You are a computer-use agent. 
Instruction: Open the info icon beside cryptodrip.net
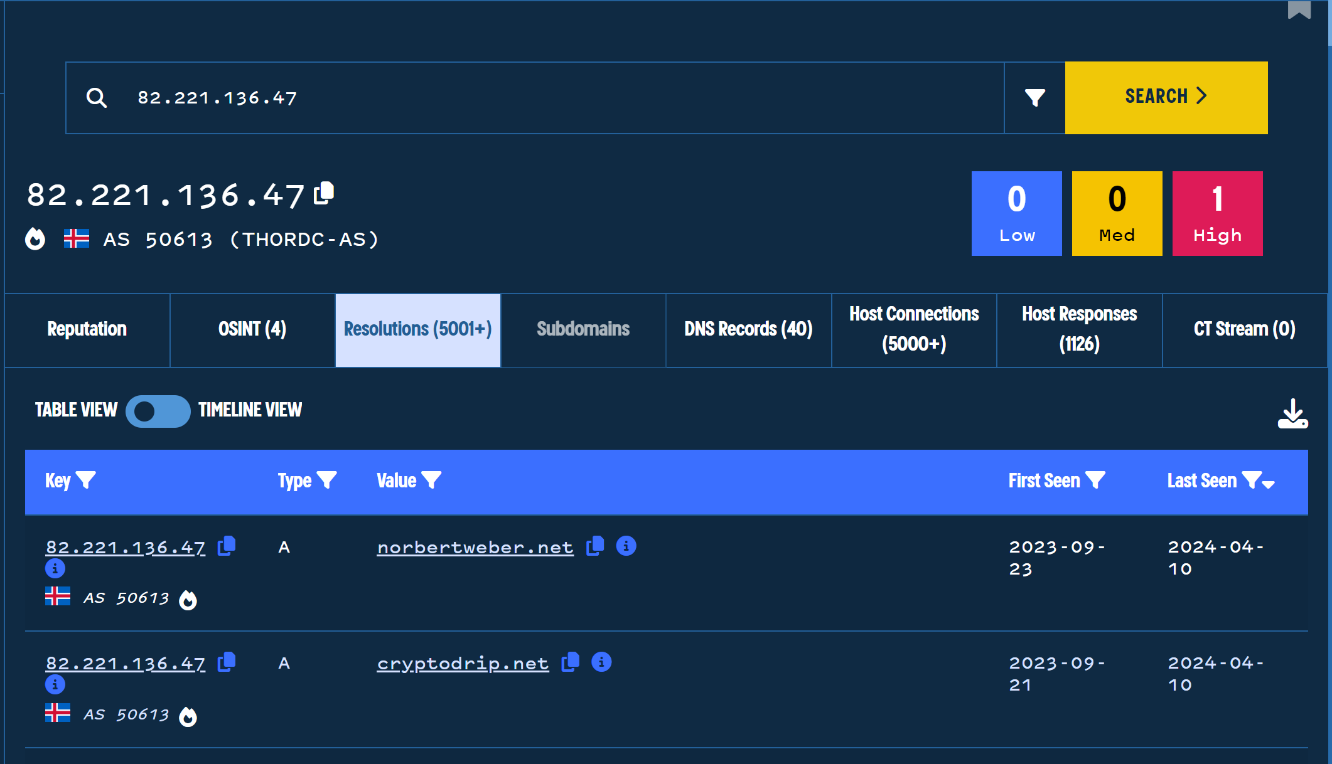tap(601, 662)
